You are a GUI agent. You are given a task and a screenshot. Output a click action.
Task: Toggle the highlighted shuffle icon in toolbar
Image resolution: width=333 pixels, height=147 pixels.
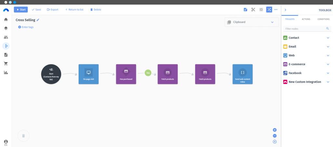tap(269, 9)
